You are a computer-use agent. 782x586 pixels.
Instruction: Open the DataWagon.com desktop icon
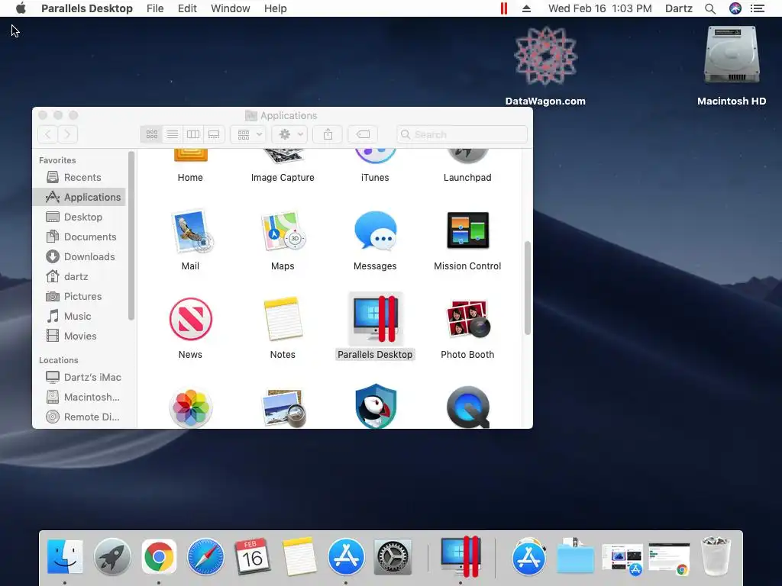click(x=545, y=56)
